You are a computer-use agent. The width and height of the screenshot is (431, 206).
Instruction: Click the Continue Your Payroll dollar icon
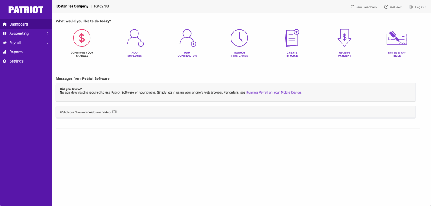pos(82,38)
